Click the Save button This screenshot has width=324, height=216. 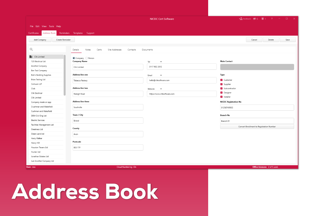[x=288, y=40]
